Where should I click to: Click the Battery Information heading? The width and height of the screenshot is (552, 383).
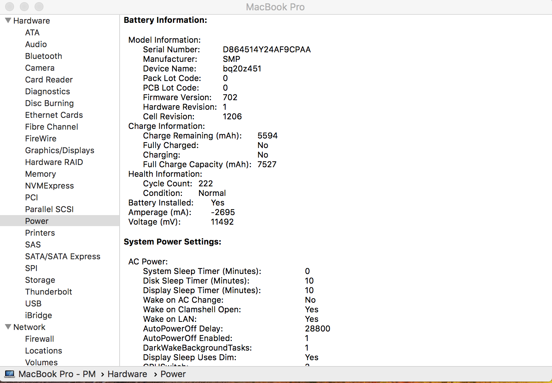click(x=166, y=20)
